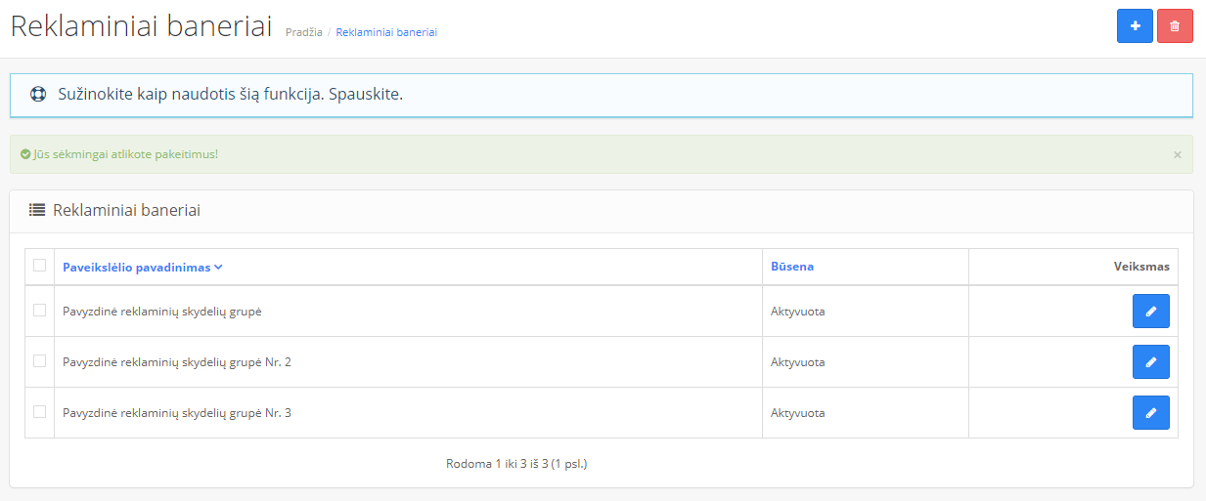Check the box for Pavyzdinė reklaminių skydelių grupė
The image size is (1206, 501).
tap(39, 311)
